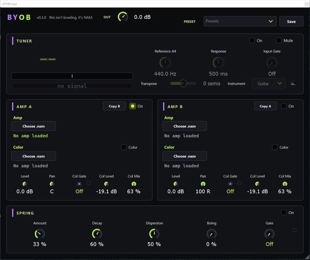Click the BYOB logo title
This screenshot has width=310, height=260.
point(19,17)
